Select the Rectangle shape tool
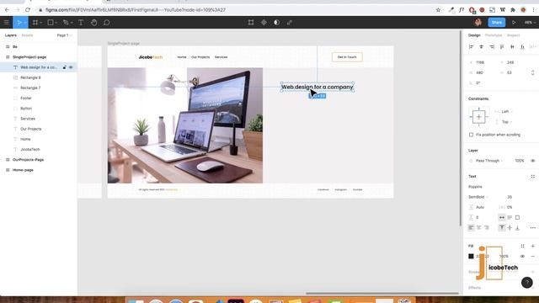Viewport: 539px width, 303px height. (x=51, y=23)
